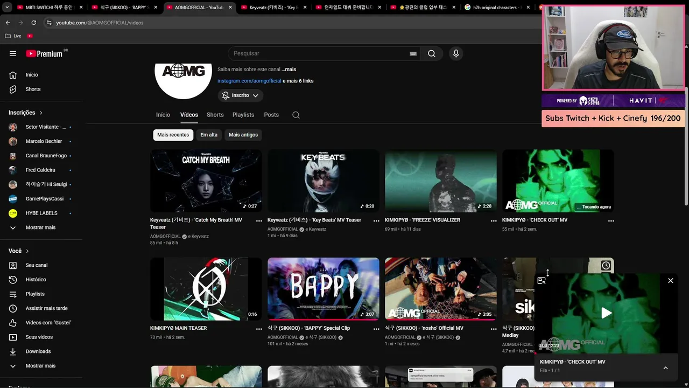Screen dimensions: 689x388
Task: Open Inscrições section chevron
Action: click(x=41, y=113)
